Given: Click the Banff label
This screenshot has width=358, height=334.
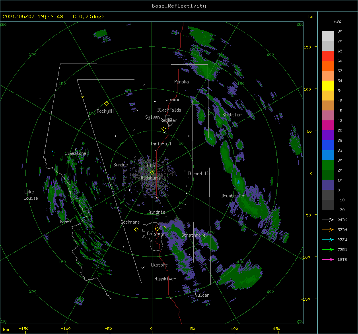Looking at the screenshot, I should coord(66,222).
